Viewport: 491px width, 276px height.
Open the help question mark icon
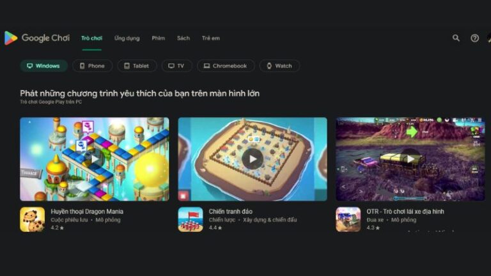pos(474,38)
